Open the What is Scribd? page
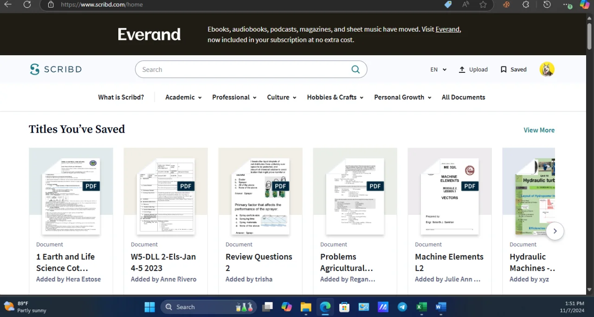594x317 pixels. pos(121,97)
